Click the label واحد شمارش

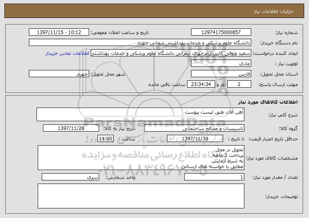[121, 177]
